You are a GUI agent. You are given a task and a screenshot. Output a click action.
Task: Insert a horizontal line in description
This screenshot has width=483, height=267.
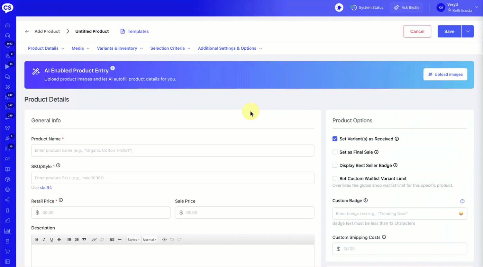(x=120, y=240)
